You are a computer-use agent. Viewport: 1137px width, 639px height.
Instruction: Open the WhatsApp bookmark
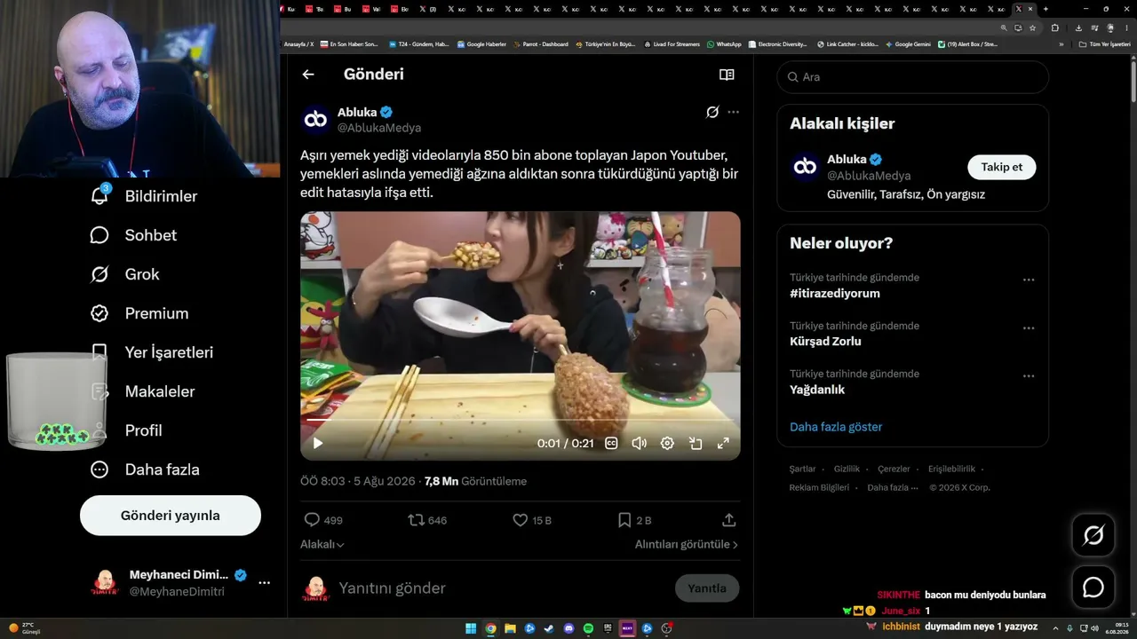tap(724, 44)
